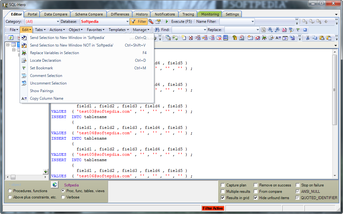The image size is (343, 214).
Task: Open the Monitoring tab
Action: (x=210, y=14)
